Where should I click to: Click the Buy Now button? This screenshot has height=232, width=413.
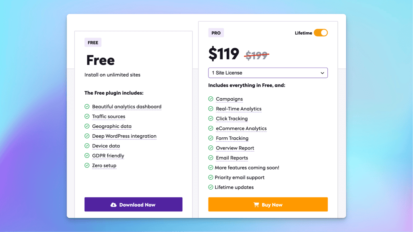click(x=268, y=204)
